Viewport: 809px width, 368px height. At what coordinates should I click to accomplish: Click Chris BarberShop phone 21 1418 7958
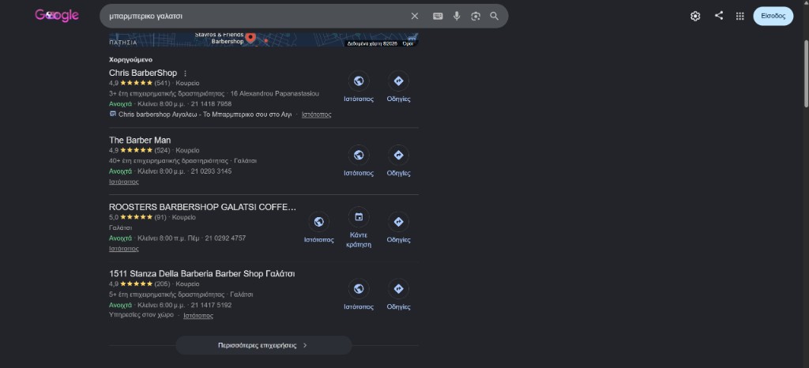pos(211,104)
